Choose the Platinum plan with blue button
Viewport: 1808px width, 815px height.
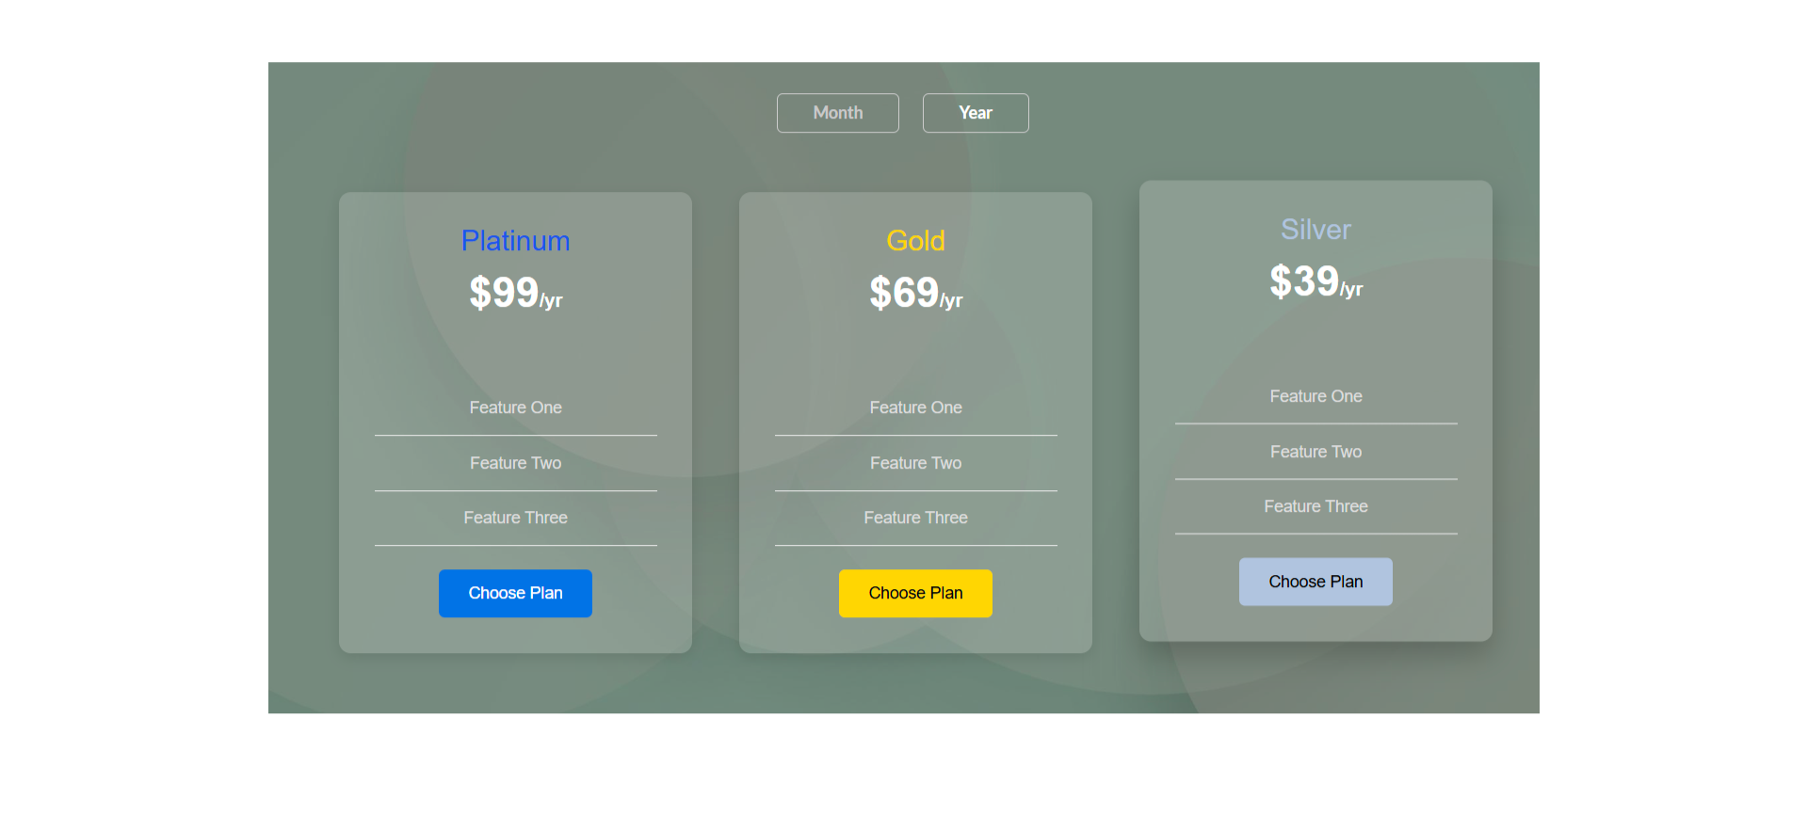click(515, 593)
